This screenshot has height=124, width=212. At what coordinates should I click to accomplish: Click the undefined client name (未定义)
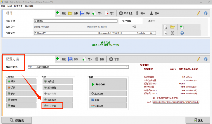(x=152, y=21)
